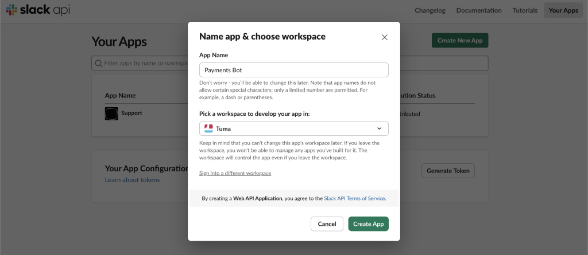
Task: Click the Pick a workspace label
Action: pos(254,114)
